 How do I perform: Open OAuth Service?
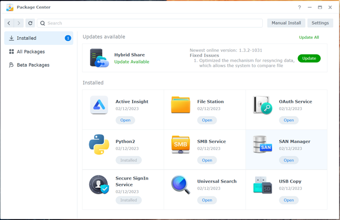pyautogui.click(x=289, y=120)
